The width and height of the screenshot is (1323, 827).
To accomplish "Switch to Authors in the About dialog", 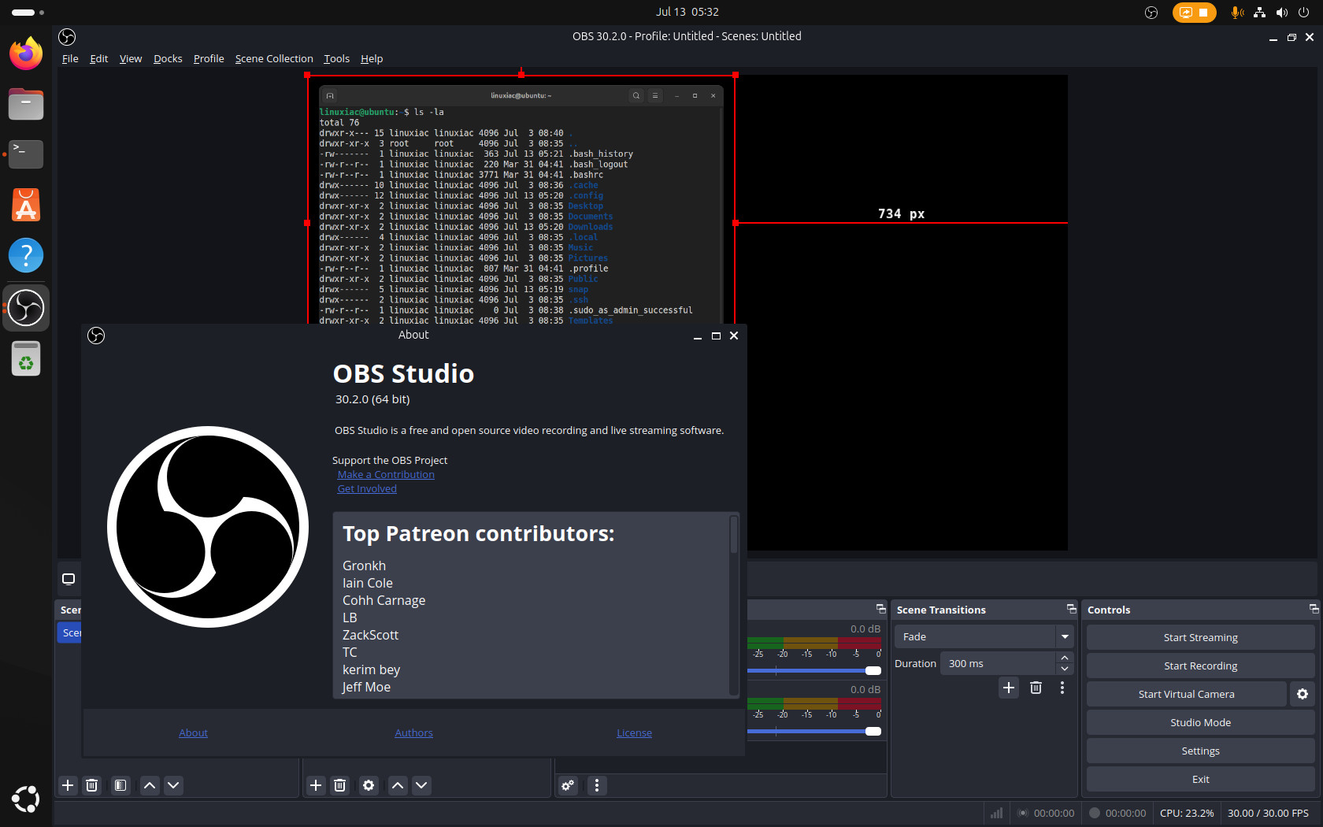I will 413,732.
